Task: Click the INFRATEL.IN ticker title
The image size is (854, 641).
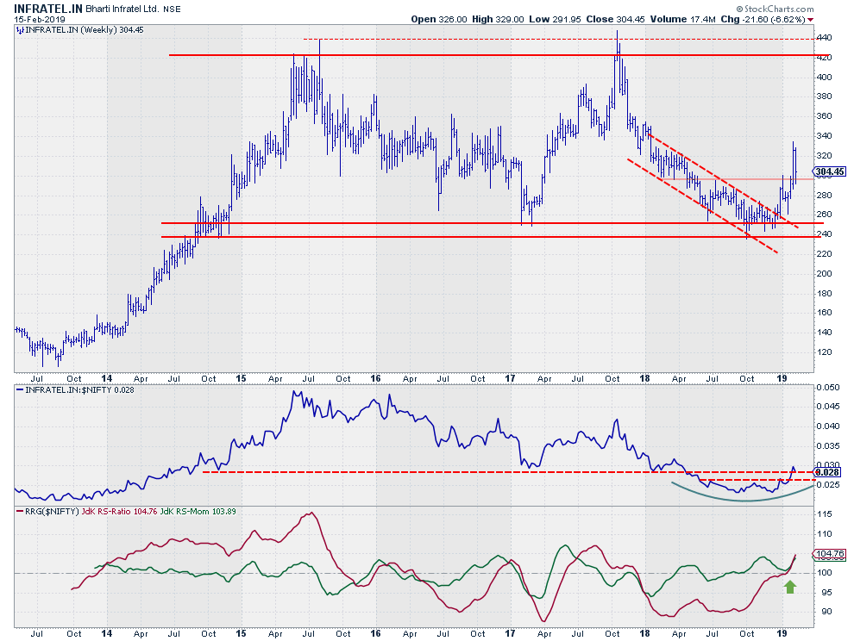Action: tap(48, 8)
